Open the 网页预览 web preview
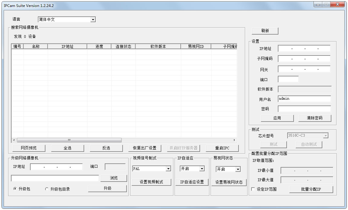The width and height of the screenshot is (348, 210). pyautogui.click(x=29, y=148)
